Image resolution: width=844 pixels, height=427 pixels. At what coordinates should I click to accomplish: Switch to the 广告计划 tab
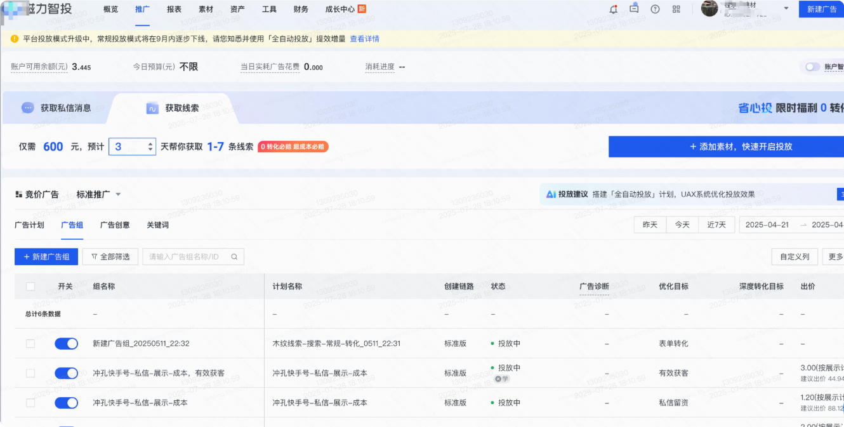29,225
